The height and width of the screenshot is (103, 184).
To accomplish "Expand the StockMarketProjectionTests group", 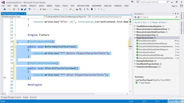I will [x=135, y=64].
